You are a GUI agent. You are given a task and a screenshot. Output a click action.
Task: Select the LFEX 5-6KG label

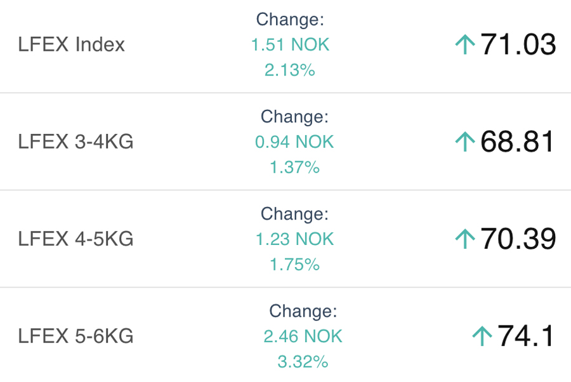tap(75, 336)
